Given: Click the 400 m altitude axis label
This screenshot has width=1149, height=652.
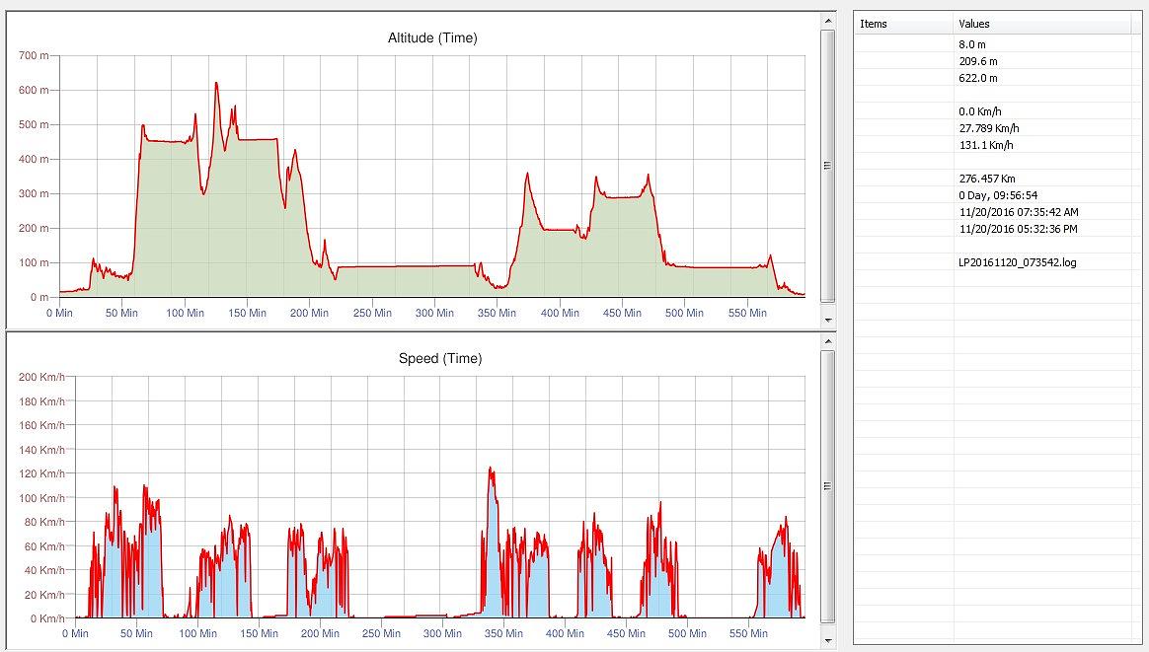Looking at the screenshot, I should (x=34, y=159).
